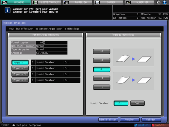Set Humidificateur to Oui
This screenshot has height=127, width=169.
(x=121, y=103)
